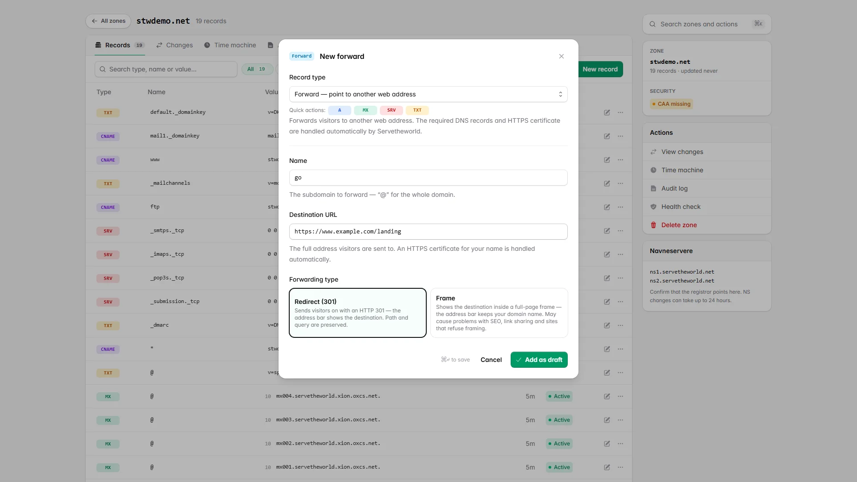
Task: Edit the mail1._domainkey record
Action: tap(607, 136)
